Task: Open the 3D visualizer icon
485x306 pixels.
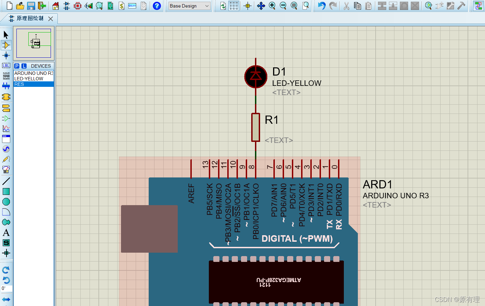Action: [89, 6]
